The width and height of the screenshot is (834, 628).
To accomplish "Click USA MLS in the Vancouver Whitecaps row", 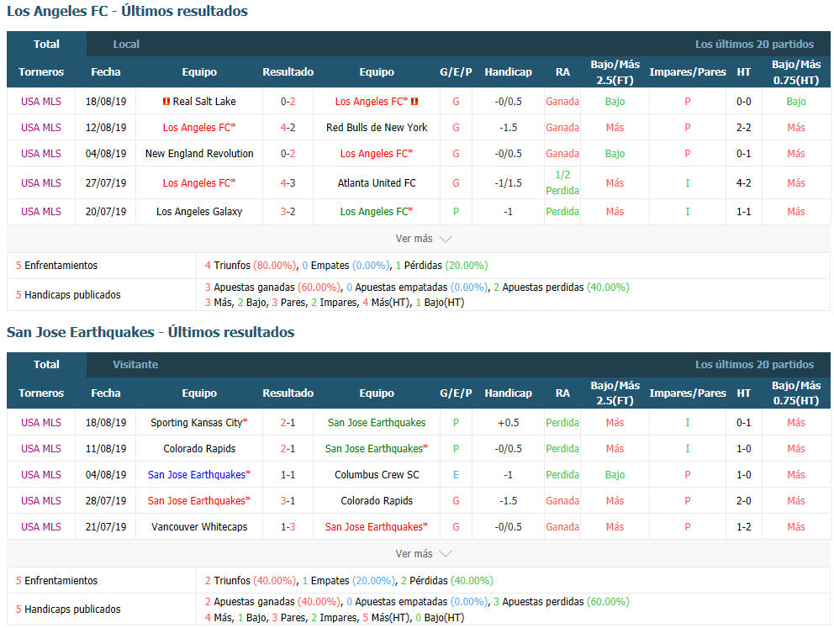I will 41,527.
